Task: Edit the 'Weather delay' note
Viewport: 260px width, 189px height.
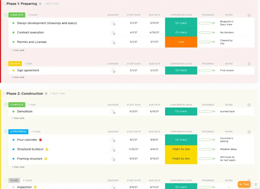Action: pyautogui.click(x=228, y=149)
